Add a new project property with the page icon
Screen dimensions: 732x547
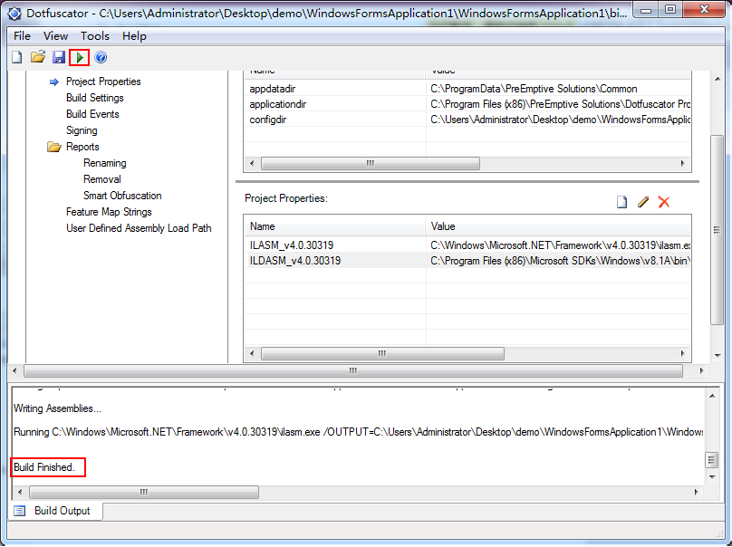pyautogui.click(x=621, y=202)
